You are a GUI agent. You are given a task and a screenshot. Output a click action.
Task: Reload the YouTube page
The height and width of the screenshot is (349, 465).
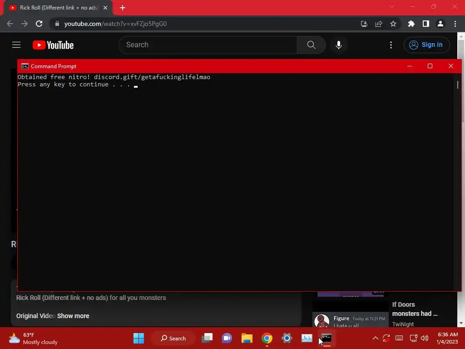39,24
